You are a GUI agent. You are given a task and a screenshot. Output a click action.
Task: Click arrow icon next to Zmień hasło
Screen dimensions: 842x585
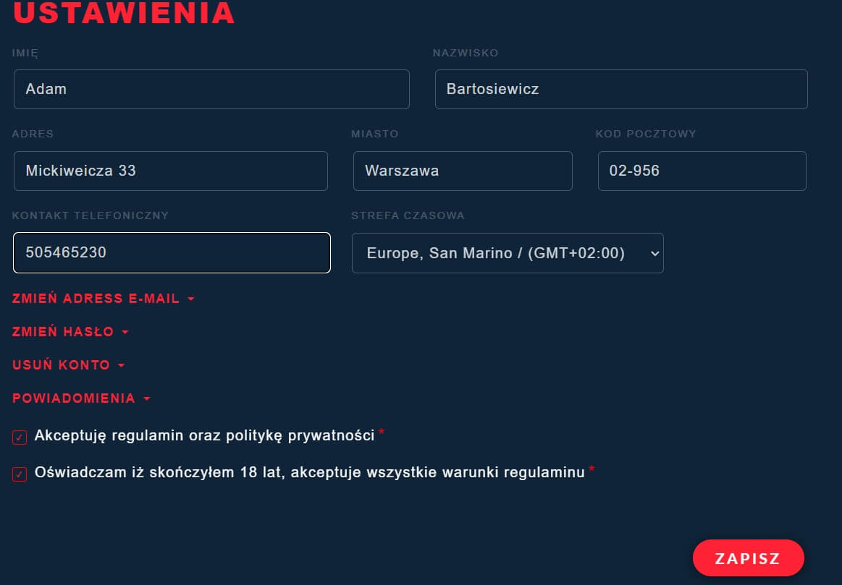point(125,333)
